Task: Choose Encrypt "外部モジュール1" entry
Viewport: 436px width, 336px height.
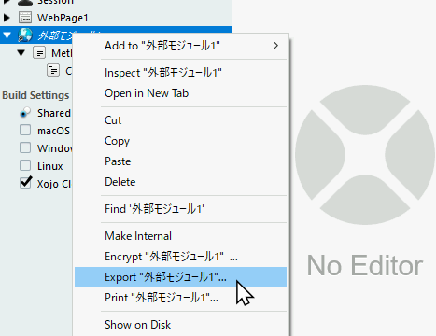Action: point(180,257)
